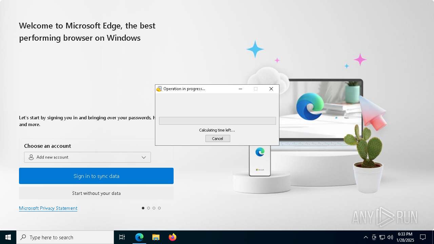Click 'Choose an account' heading
This screenshot has width=434, height=244.
pyautogui.click(x=47, y=146)
